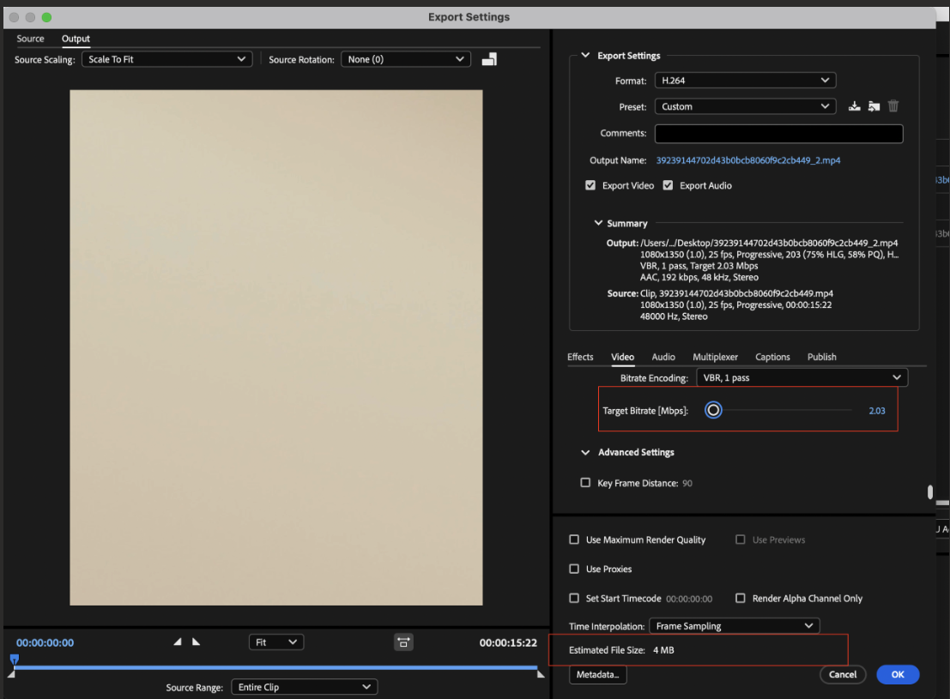
Task: Enable the Key Frame Distance checkbox
Action: (585, 483)
